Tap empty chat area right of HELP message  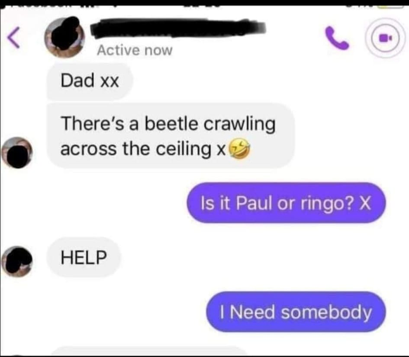click(261, 257)
